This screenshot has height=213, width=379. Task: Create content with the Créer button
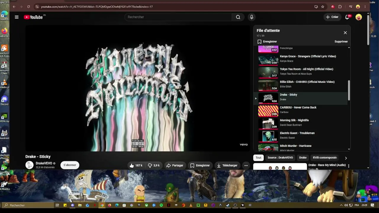click(332, 17)
